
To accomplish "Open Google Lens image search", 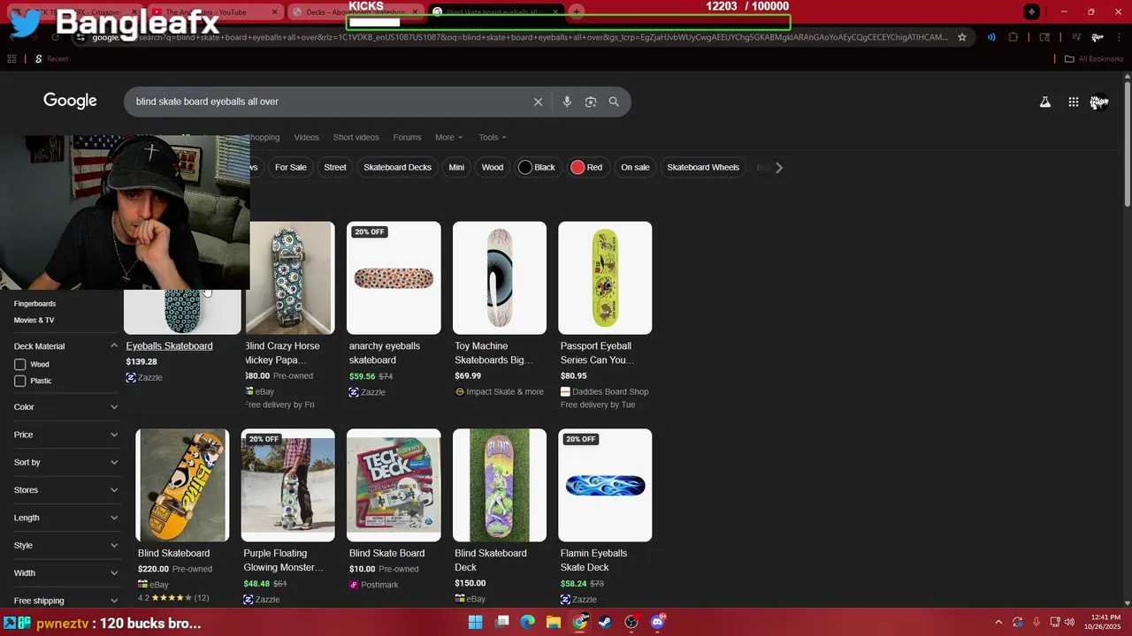I will [x=591, y=102].
